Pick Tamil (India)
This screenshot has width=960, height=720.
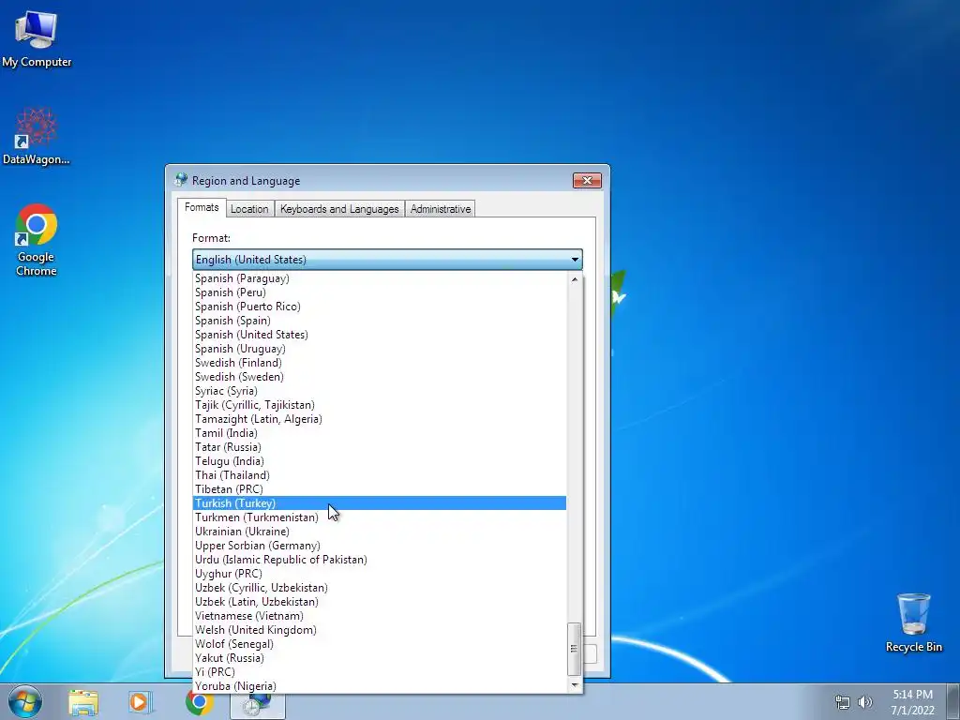point(380,433)
